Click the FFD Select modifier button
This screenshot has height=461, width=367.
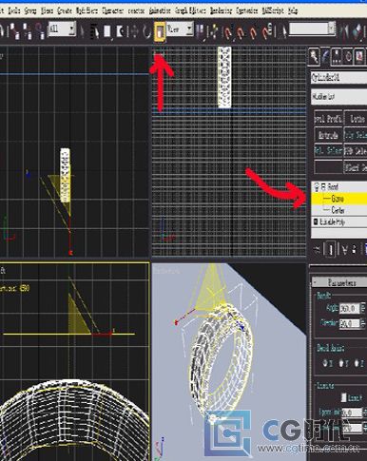357,151
